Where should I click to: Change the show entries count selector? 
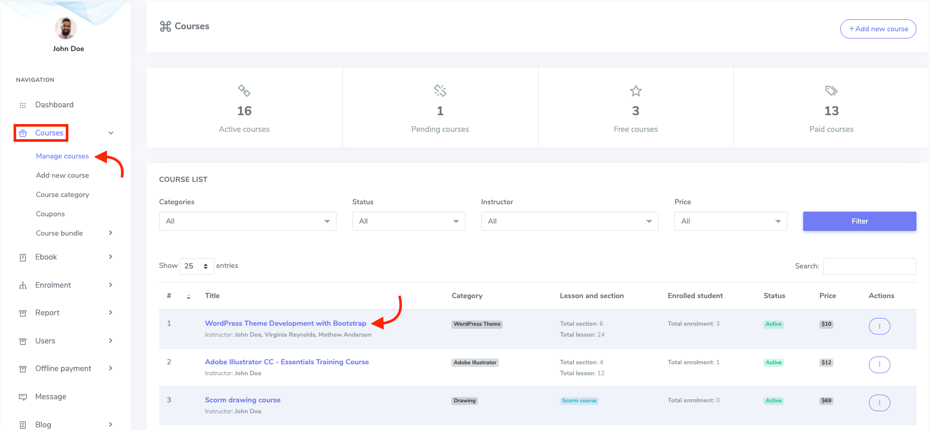(x=196, y=266)
